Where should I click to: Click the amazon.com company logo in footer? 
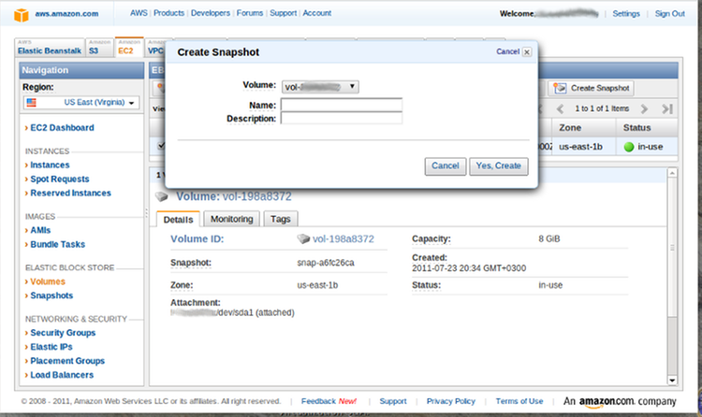click(620, 401)
